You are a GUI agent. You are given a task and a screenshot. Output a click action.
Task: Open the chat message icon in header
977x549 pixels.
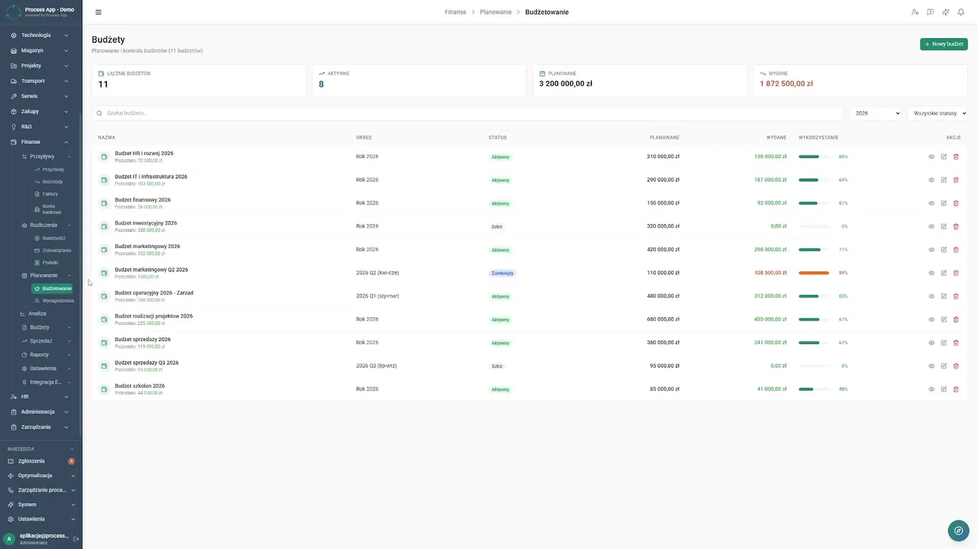[930, 12]
